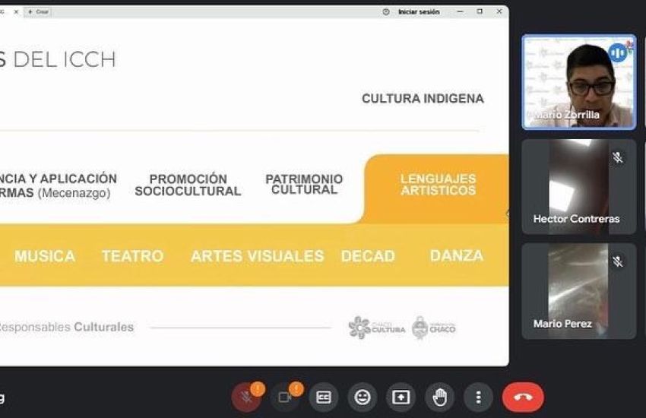Image resolution: width=646 pixels, height=418 pixels.
Task: Click the Mario Zorrilla name label
Action: tap(567, 115)
